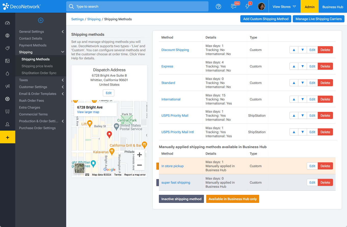The image size is (347, 227).
Task: Click the red map location pin
Action: [109, 135]
